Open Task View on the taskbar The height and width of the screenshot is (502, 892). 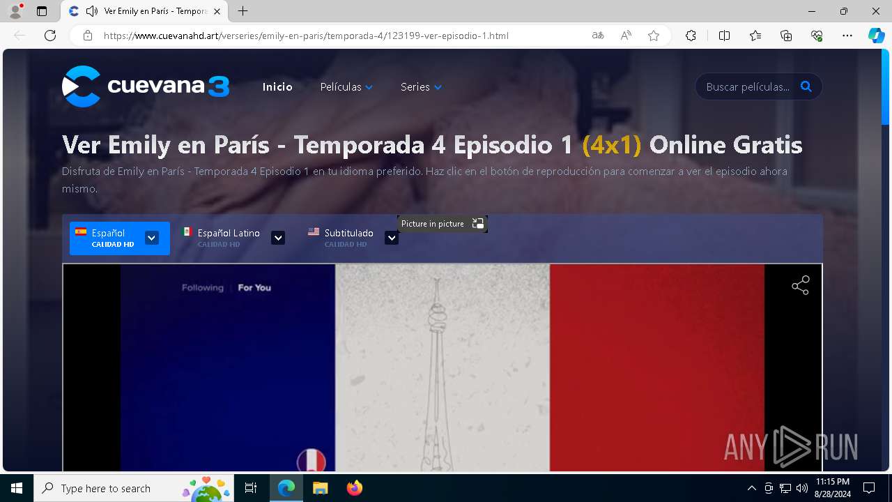tap(252, 488)
